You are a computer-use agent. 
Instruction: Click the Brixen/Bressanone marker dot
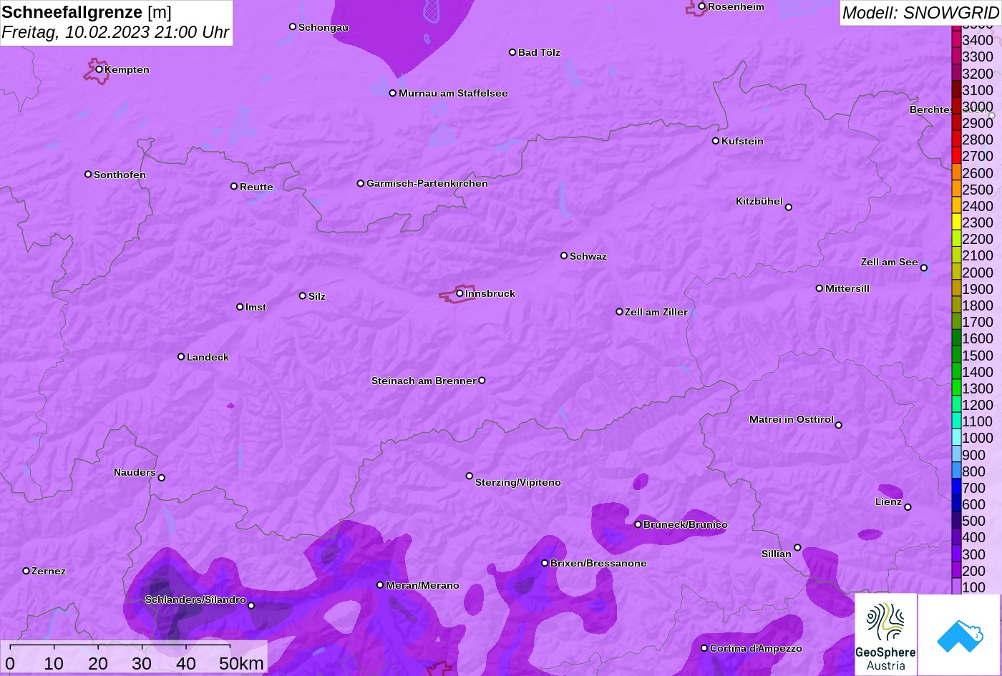(545, 563)
